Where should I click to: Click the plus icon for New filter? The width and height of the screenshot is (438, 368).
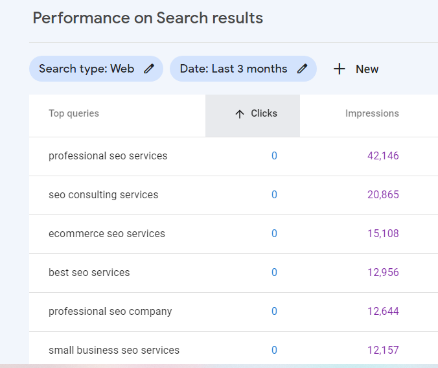click(340, 69)
